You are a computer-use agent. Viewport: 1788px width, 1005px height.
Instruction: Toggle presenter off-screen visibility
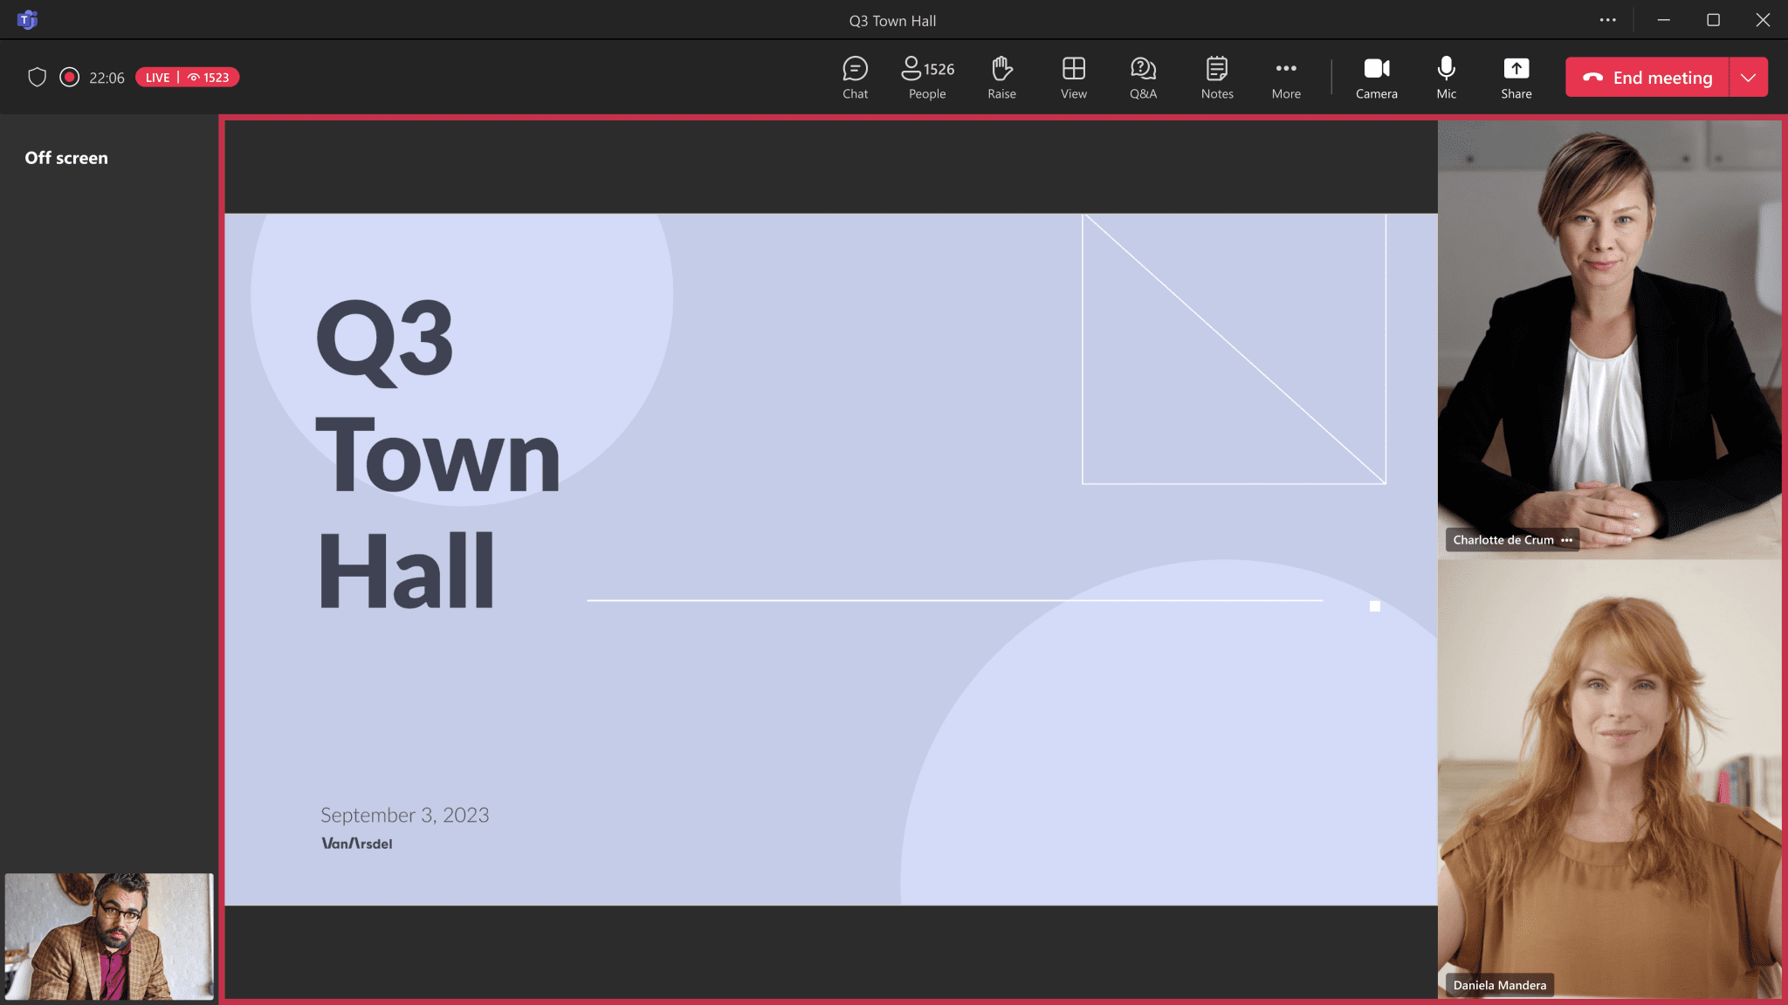(66, 157)
